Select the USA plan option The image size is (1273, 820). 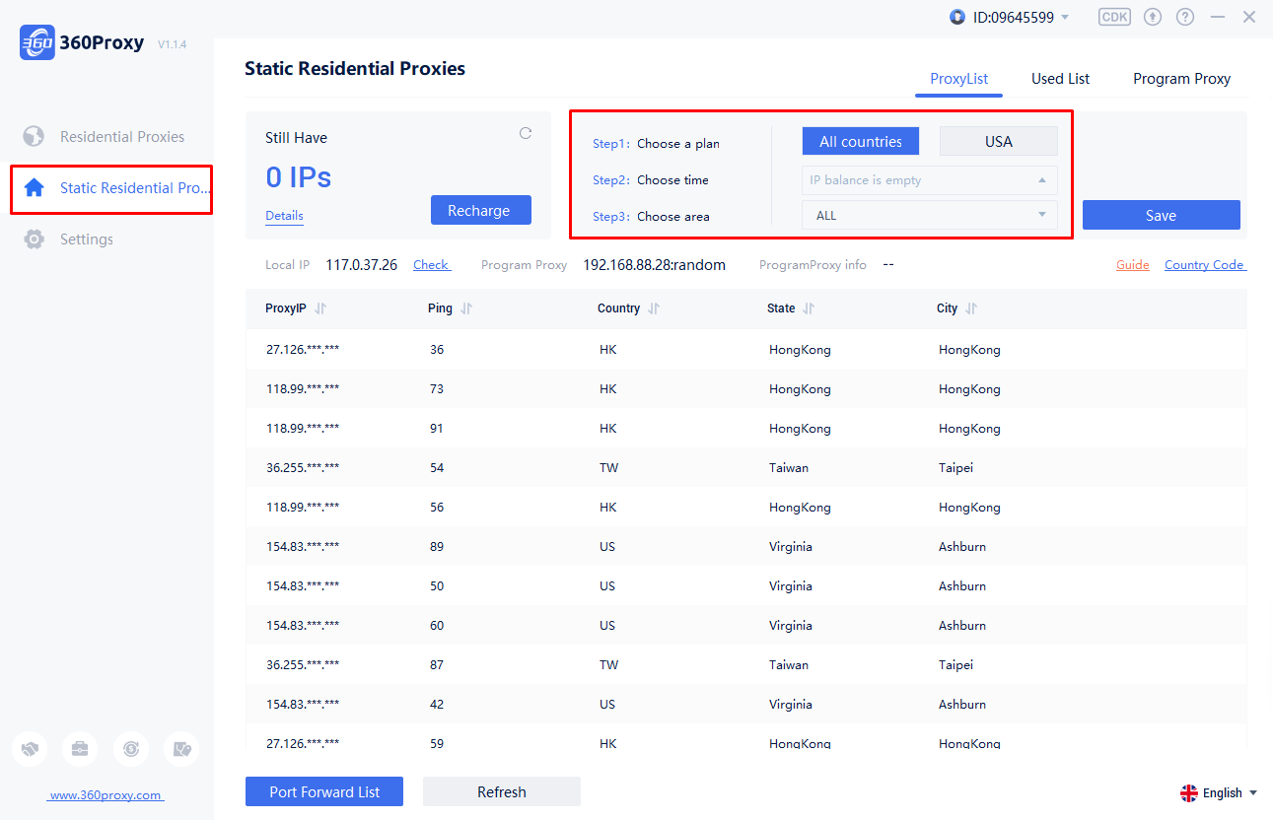[x=999, y=141]
